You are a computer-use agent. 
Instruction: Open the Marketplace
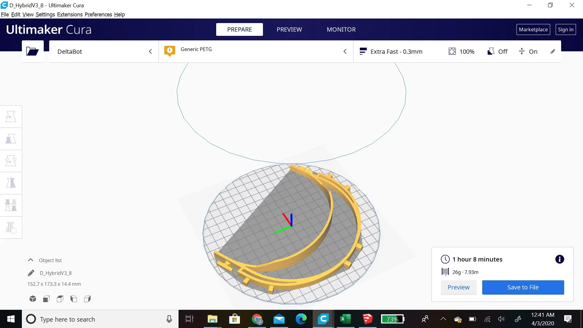click(x=533, y=29)
